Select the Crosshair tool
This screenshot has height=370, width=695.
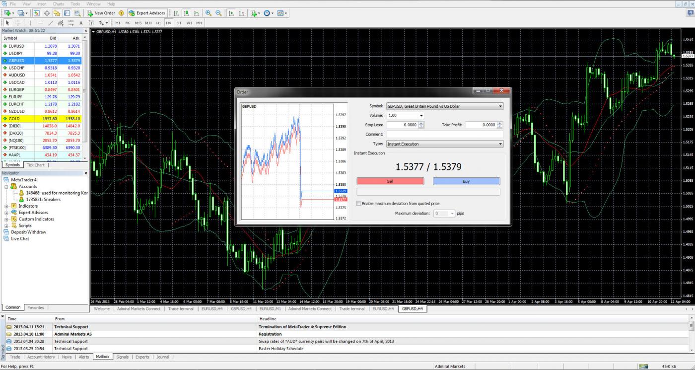coord(17,23)
